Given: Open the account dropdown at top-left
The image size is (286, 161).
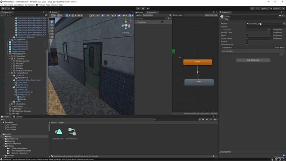Looking at the screenshot, I should coord(6,8).
